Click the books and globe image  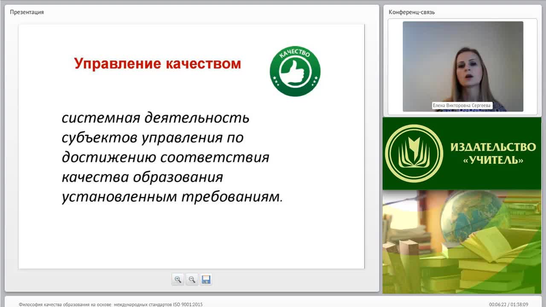462,242
